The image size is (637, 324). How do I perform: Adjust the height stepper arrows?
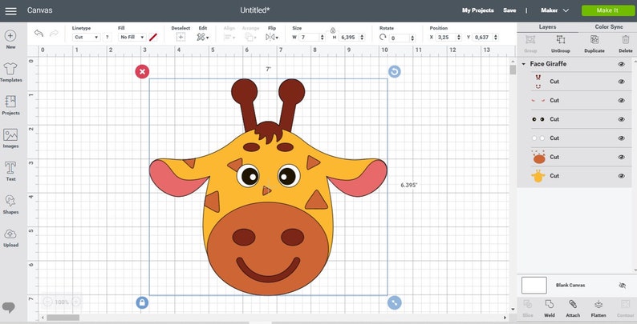(x=362, y=38)
